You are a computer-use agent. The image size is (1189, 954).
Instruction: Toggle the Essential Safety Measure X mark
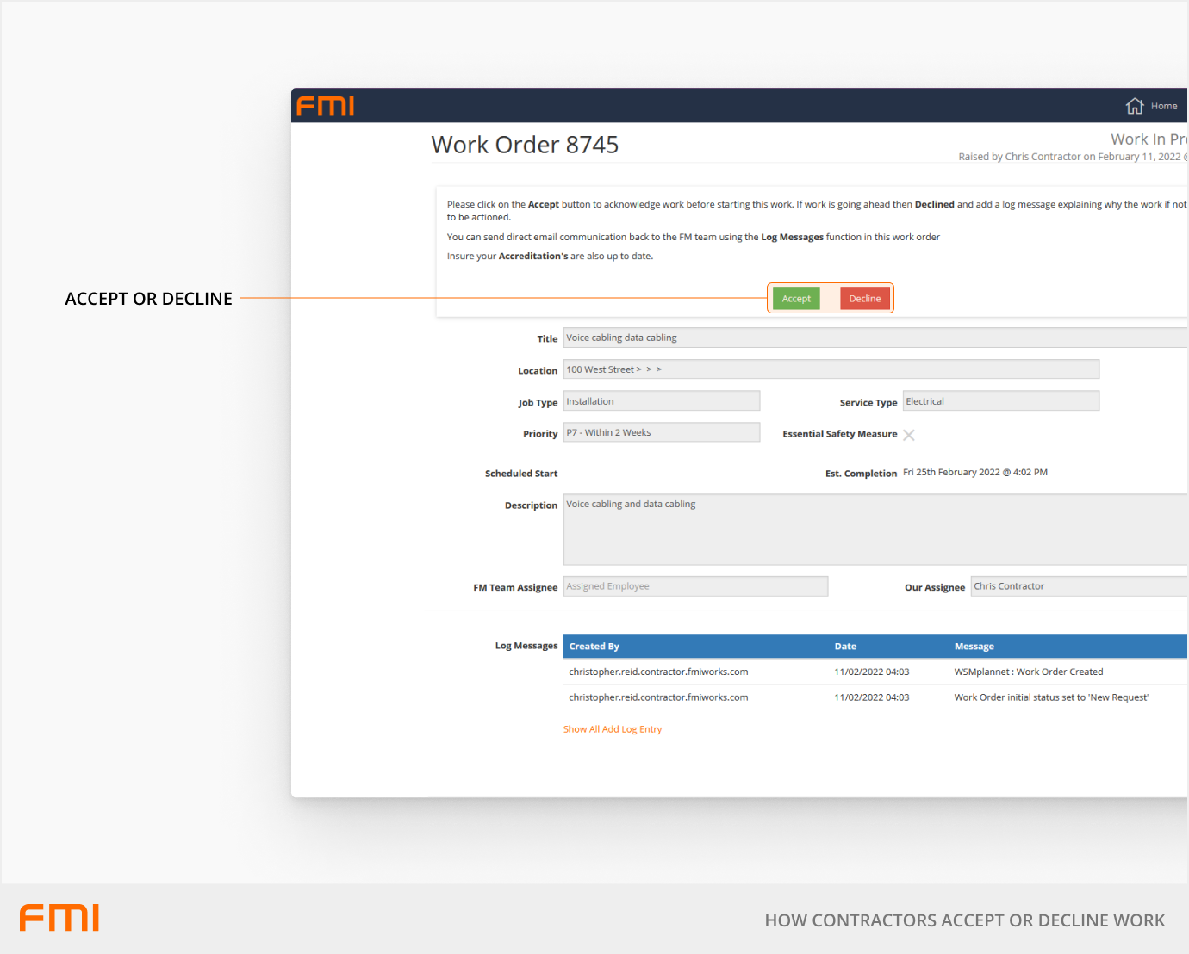coord(908,435)
